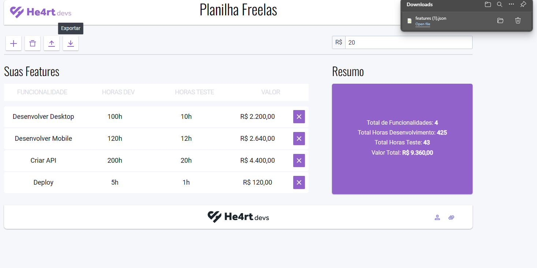Remove the Deploy feature row
Image resolution: width=537 pixels, height=268 pixels.
[299, 182]
